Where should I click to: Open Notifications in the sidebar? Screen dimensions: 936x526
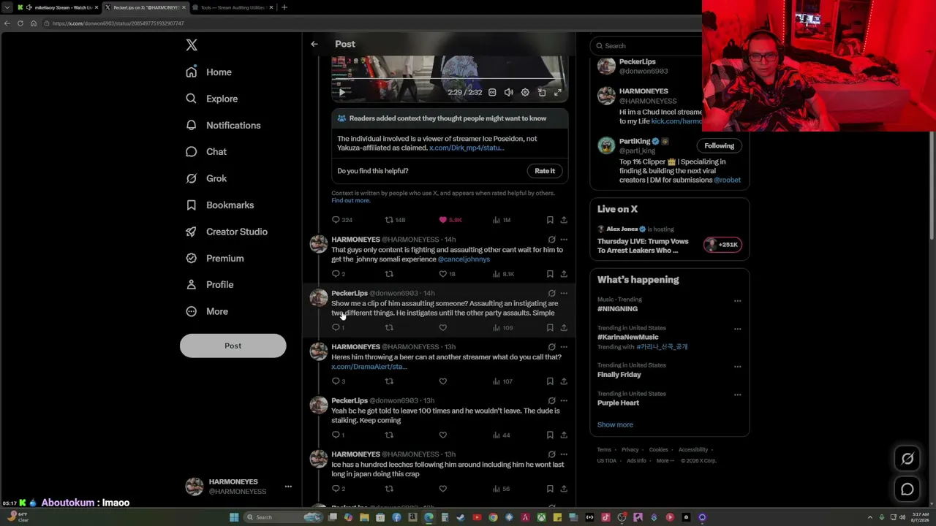pos(223,126)
